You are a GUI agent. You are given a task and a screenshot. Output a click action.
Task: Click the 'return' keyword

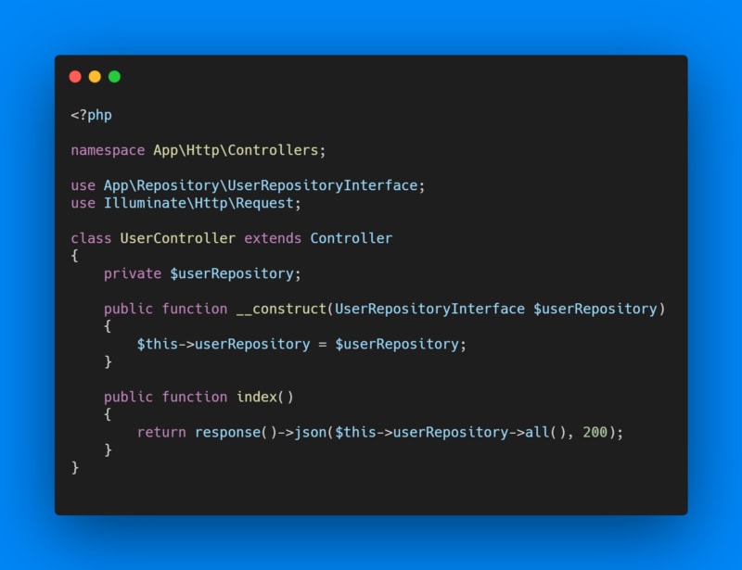coord(161,432)
